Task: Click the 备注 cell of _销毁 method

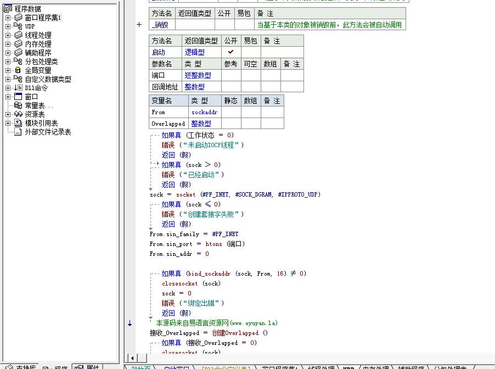Action: (x=330, y=25)
